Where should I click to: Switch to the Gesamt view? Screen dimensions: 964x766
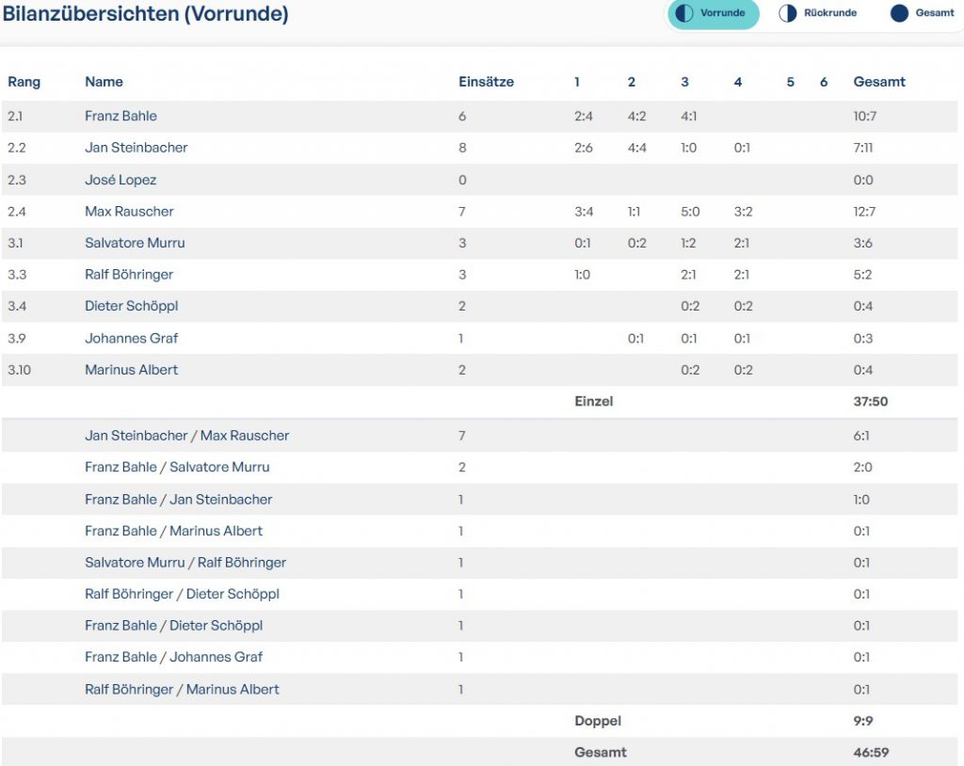(x=934, y=14)
